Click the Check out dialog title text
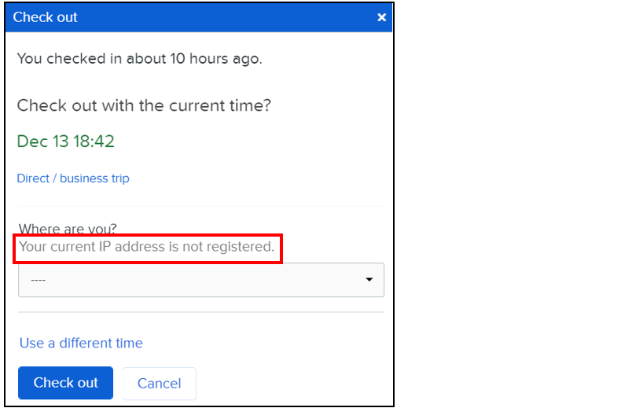Viewport: 643px width, 408px height. point(46,17)
